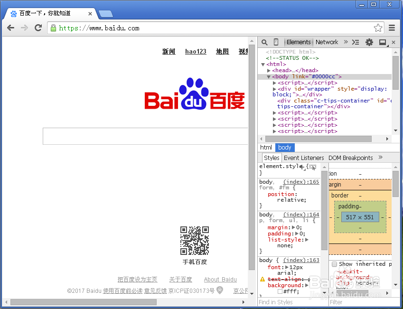403x309 pixels.
Task: Show more sidebar tabs chevron
Action: pos(381,157)
